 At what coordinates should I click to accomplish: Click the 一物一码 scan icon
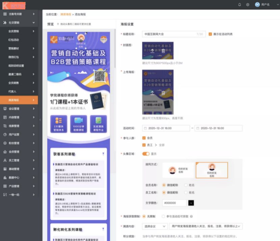5,195
